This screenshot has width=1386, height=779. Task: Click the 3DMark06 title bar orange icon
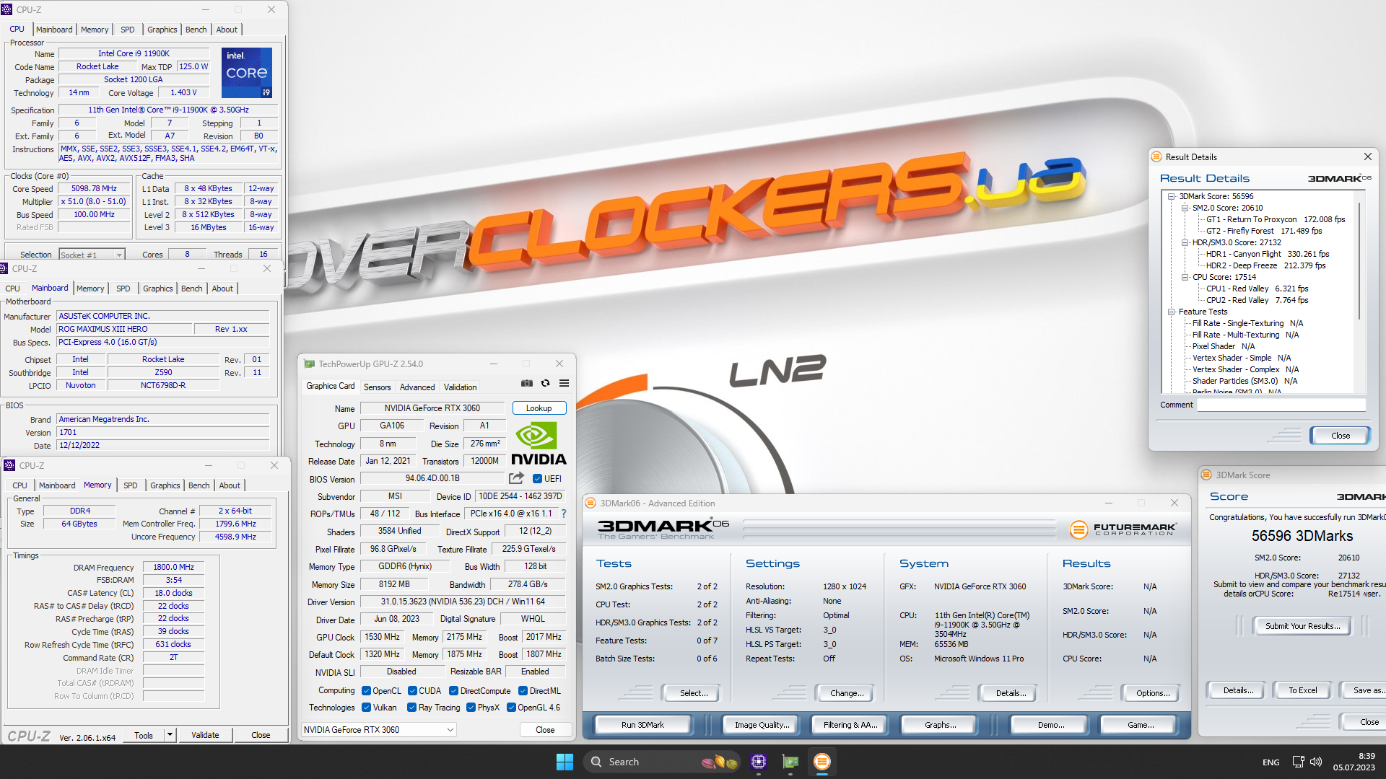point(590,503)
